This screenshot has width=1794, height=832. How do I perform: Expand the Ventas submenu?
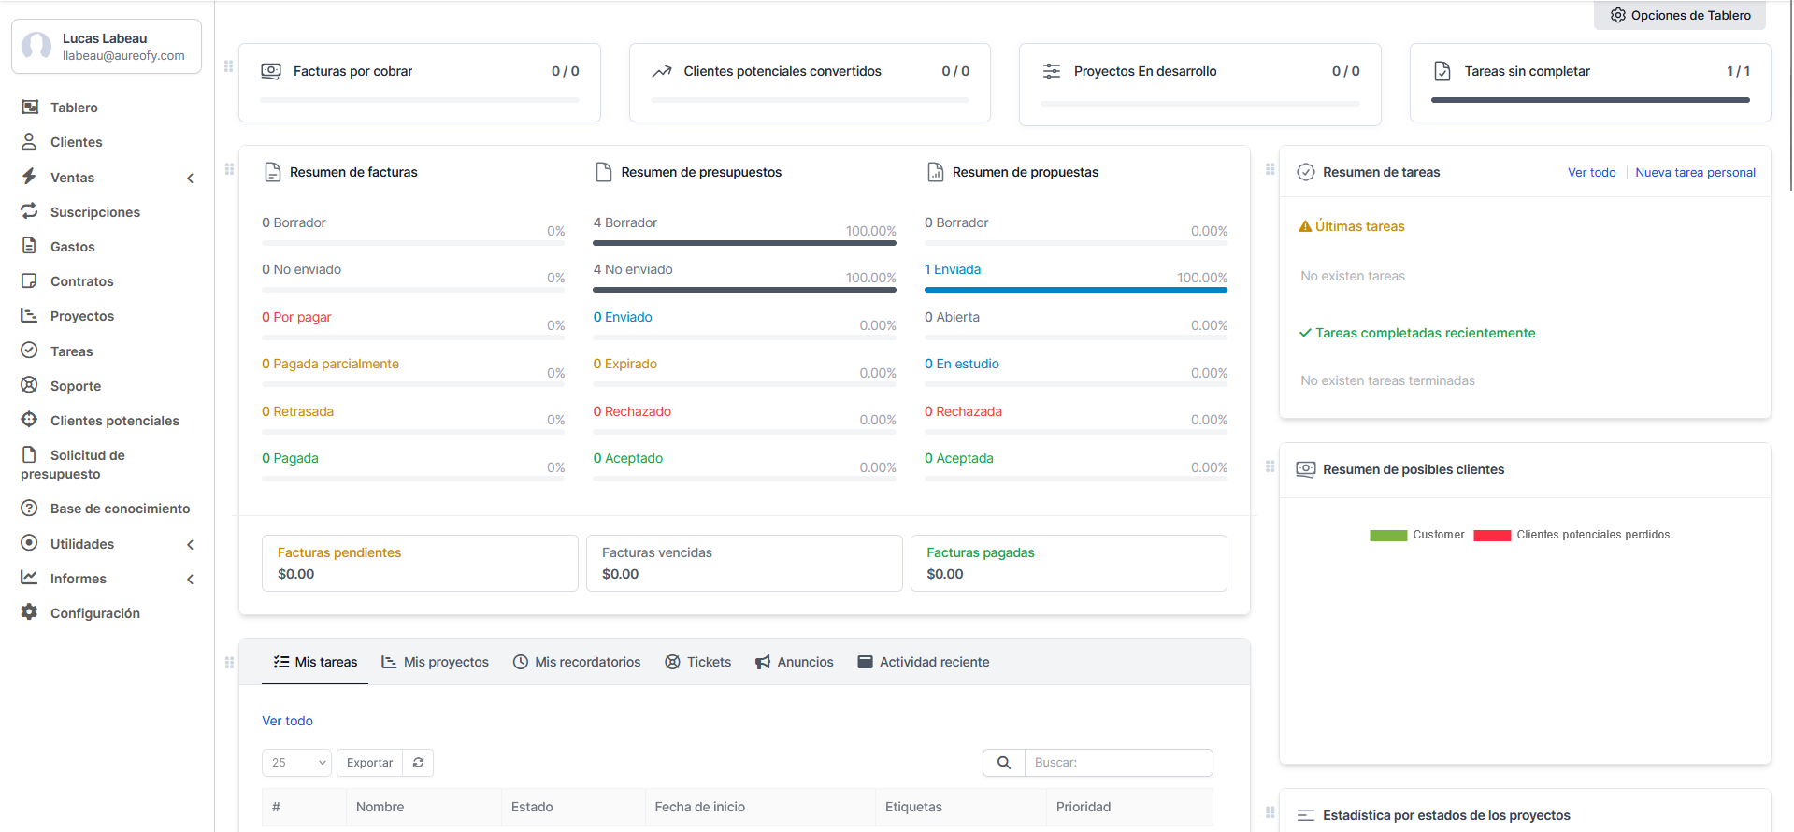tap(191, 178)
